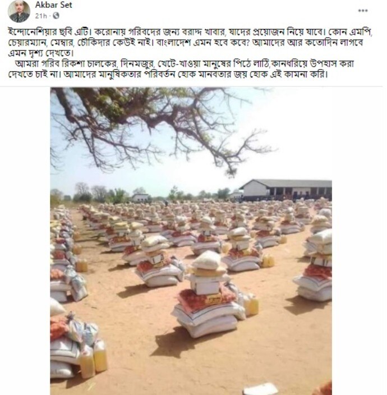Click the yellow jug beside central sack stack
Image resolution: width=387 pixels, height=395 pixels.
click(251, 305)
